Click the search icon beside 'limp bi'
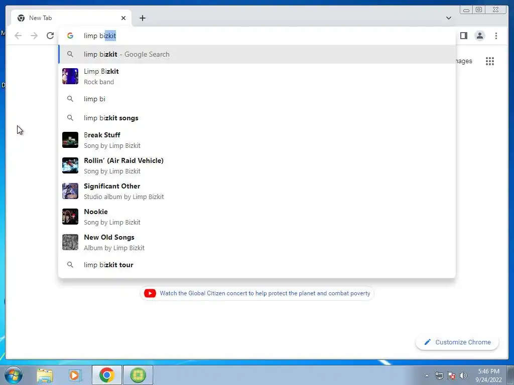The width and height of the screenshot is (514, 385). click(x=70, y=99)
